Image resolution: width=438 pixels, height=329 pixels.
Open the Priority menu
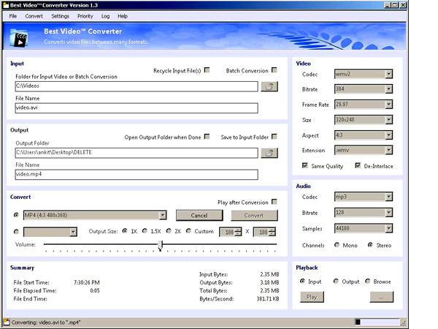tap(85, 16)
